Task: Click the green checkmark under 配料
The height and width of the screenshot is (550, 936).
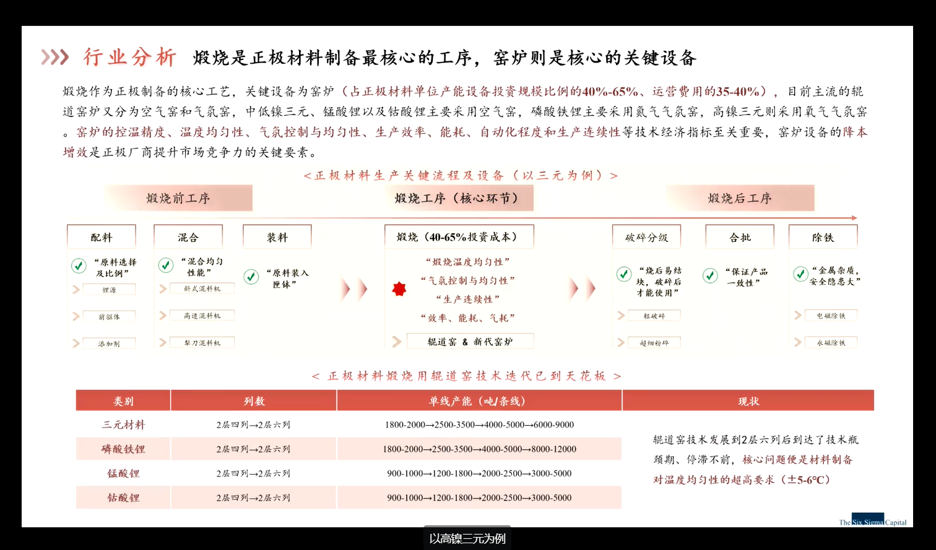Action: point(79,265)
